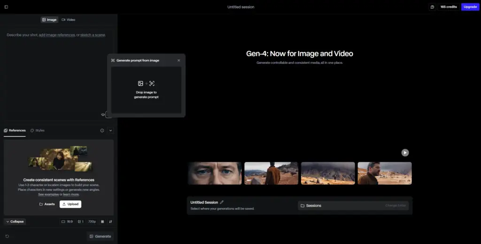The image size is (481, 244).
Task: Click the info icon beside Styles
Action: [102, 130]
